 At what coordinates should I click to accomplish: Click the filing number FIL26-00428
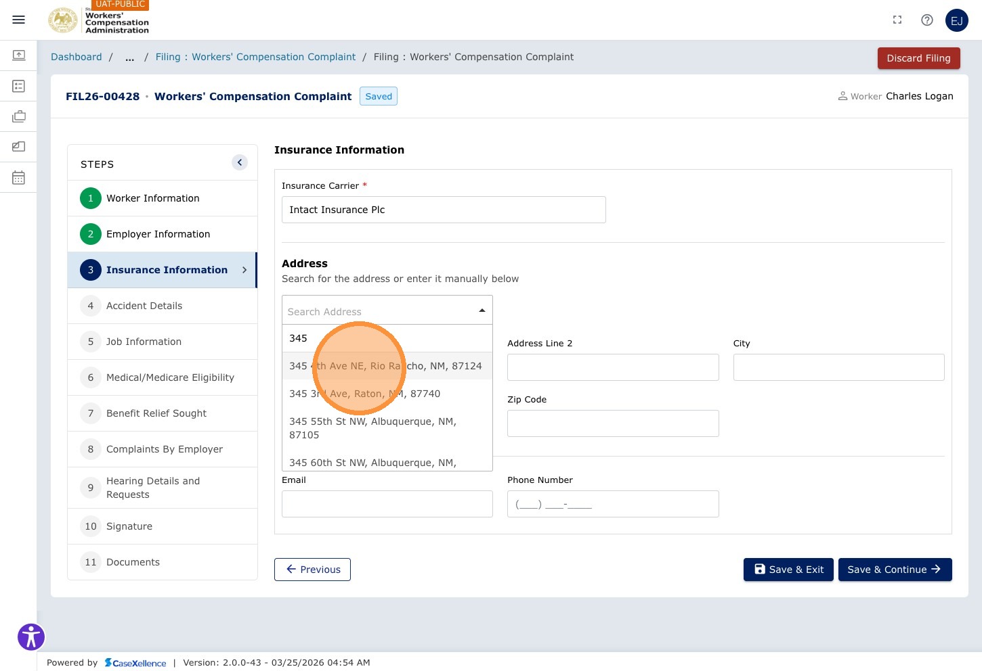pyautogui.click(x=102, y=96)
